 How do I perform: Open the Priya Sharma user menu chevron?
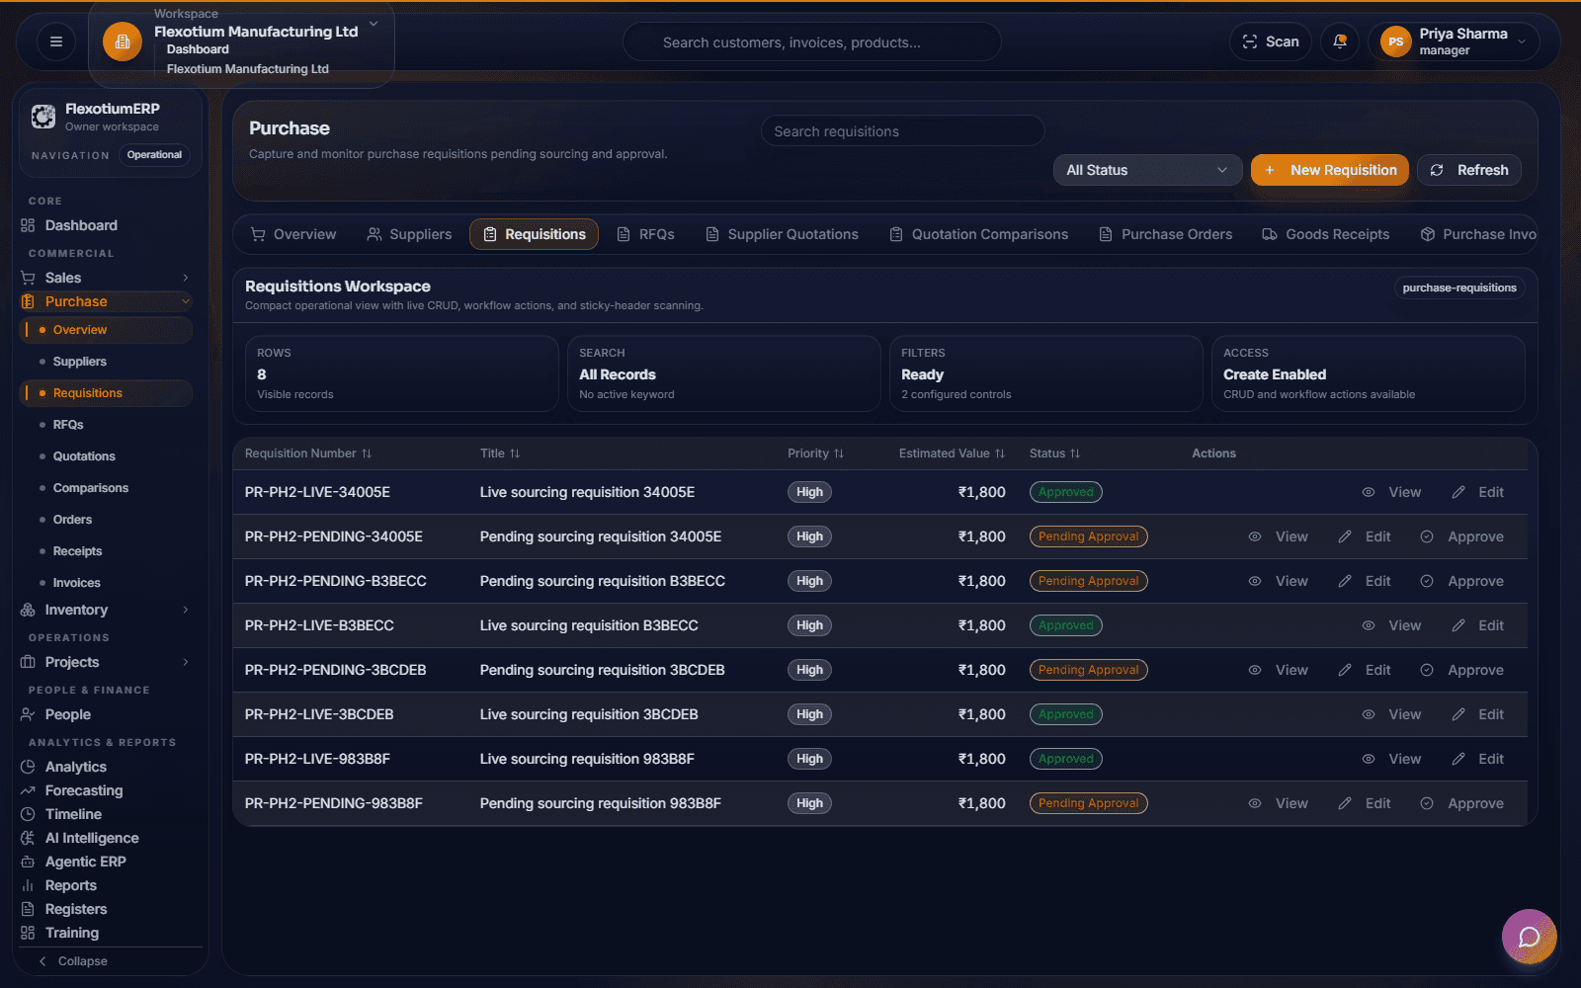click(1522, 41)
